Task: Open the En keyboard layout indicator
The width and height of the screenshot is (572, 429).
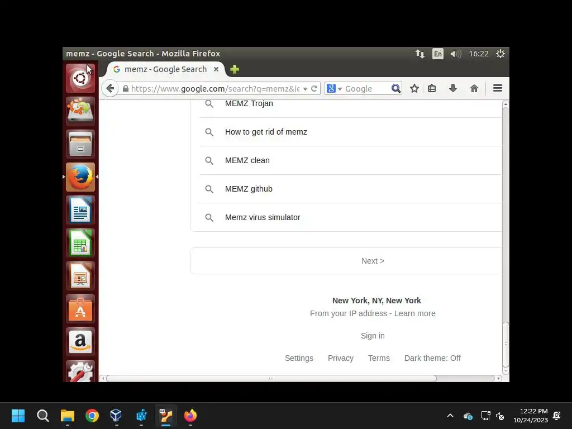Action: [438, 54]
